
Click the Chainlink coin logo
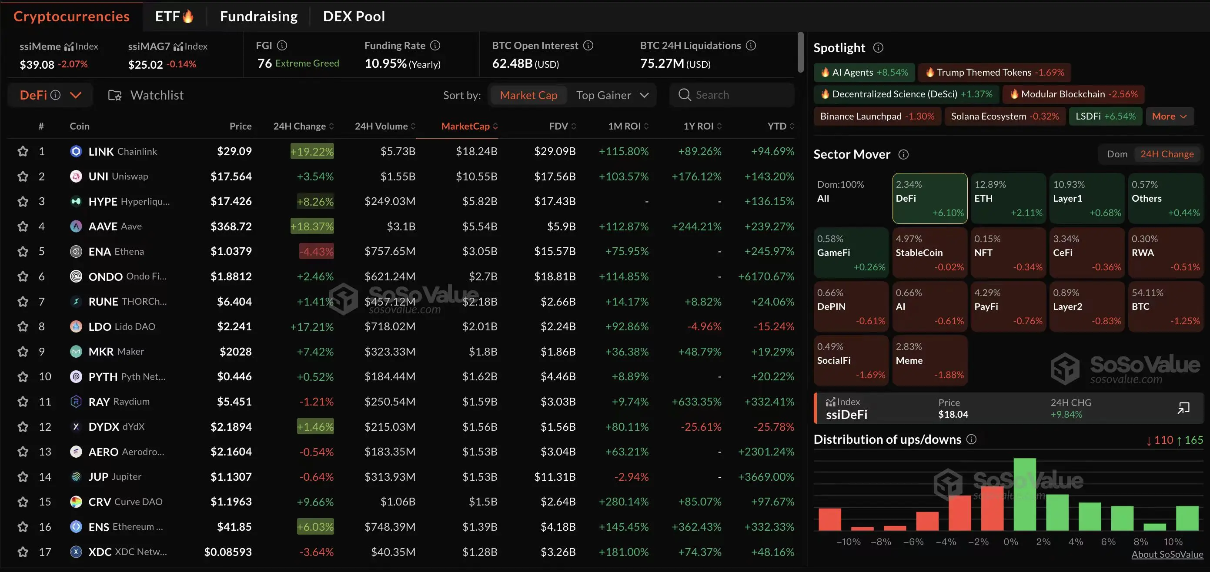[76, 151]
